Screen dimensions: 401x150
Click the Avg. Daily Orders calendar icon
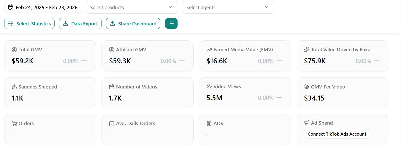(x=112, y=124)
